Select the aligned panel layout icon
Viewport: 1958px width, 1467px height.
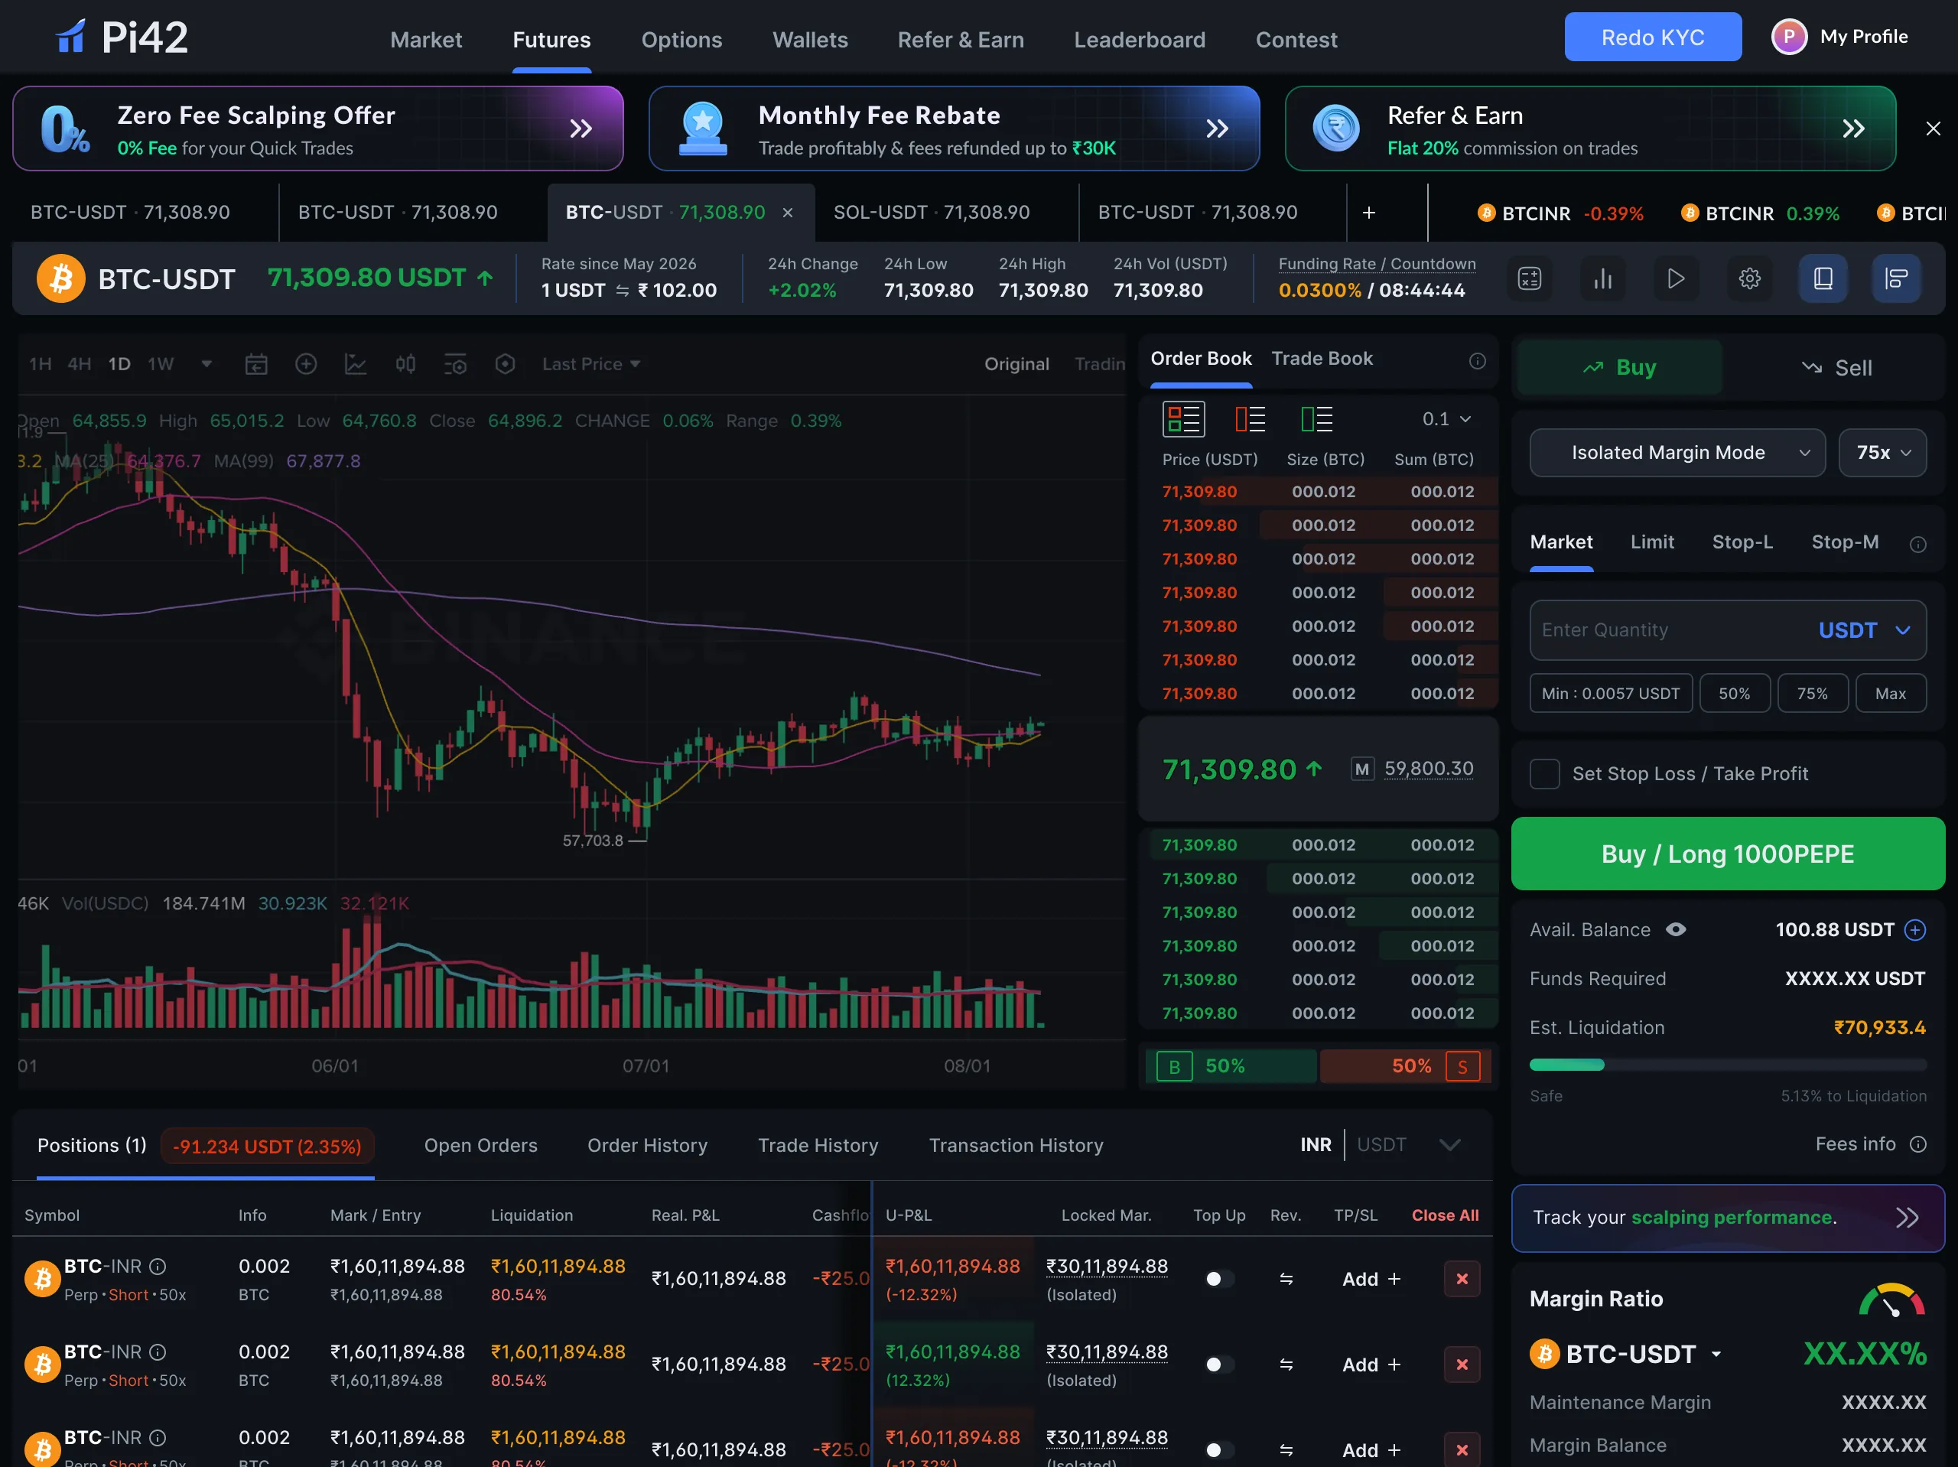click(x=1896, y=279)
